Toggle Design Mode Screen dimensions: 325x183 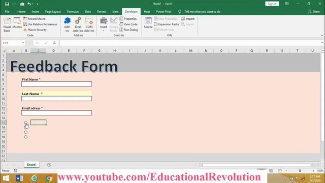click(114, 25)
